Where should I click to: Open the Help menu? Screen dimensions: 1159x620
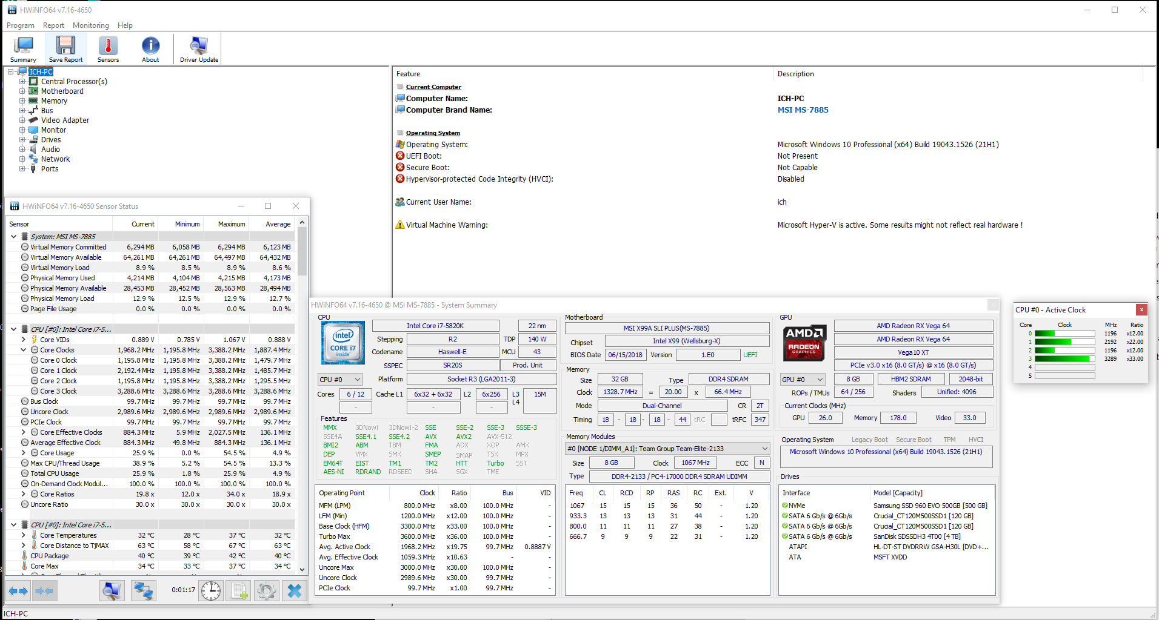125,25
